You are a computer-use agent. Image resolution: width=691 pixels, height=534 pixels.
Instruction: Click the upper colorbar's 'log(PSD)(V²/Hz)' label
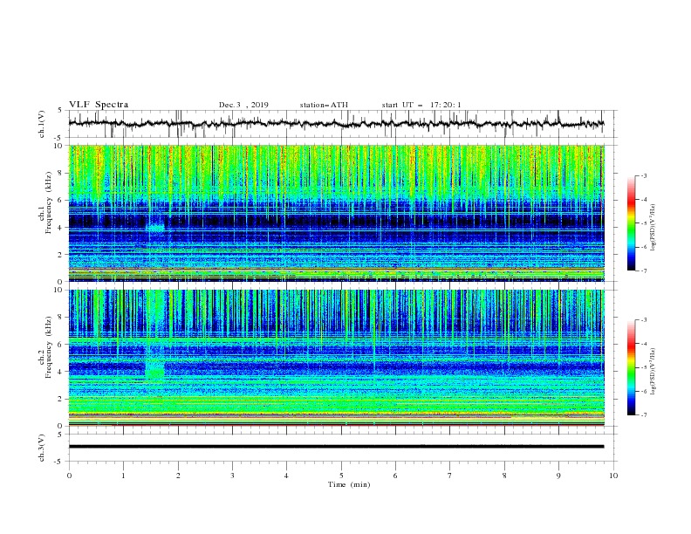coord(653,228)
